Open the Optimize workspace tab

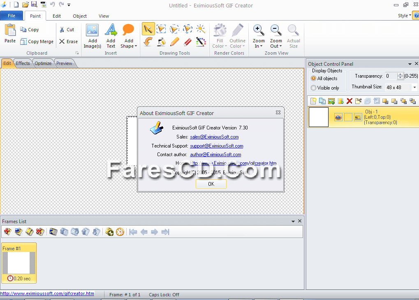pos(43,63)
